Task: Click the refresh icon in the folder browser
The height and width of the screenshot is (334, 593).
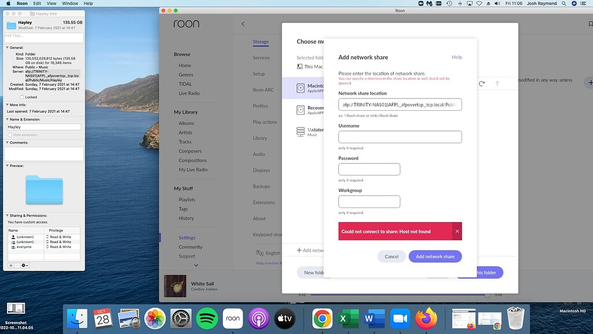Action: click(x=481, y=83)
